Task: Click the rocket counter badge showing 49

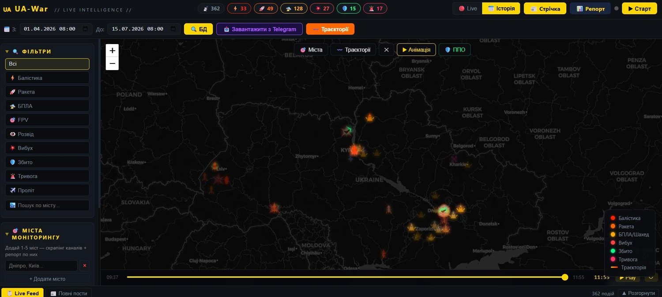Action: [266, 8]
